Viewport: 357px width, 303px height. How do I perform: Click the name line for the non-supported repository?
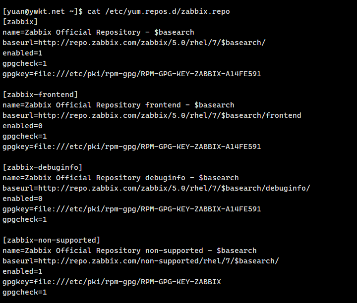[x=129, y=251]
